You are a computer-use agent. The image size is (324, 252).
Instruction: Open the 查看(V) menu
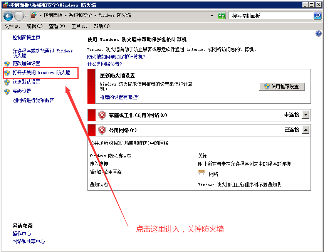(57, 26)
